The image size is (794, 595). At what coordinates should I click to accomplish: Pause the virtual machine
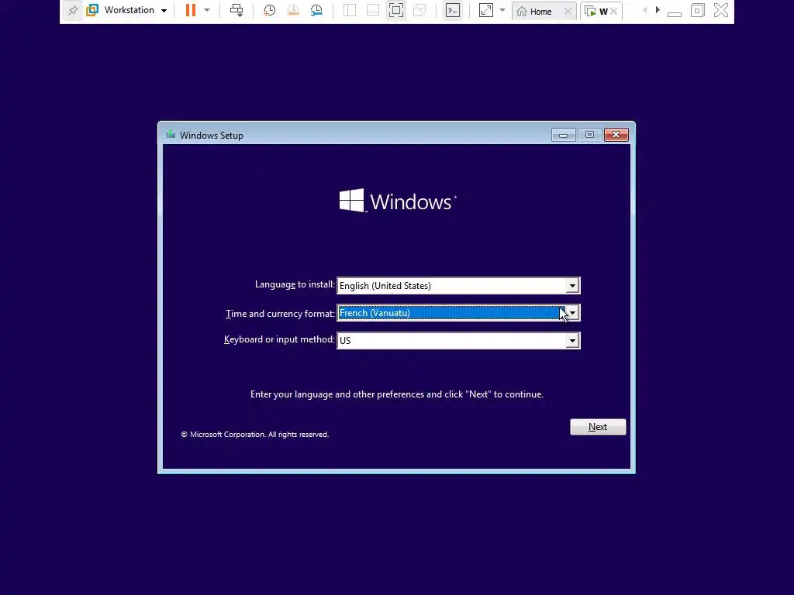coord(191,10)
